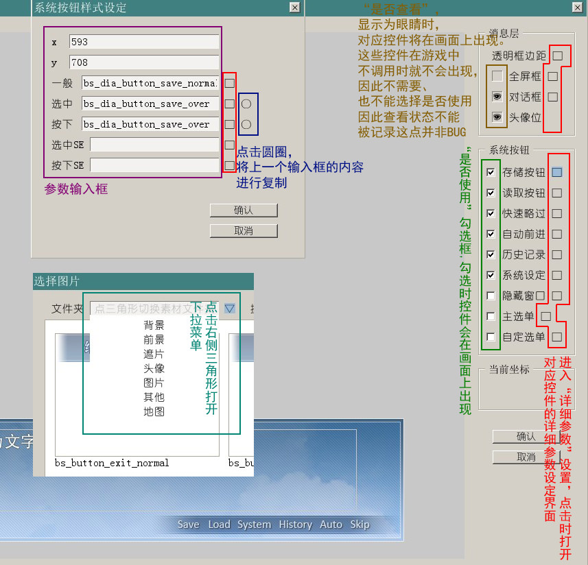Close the 系统按钮样式设定 dialog
The height and width of the screenshot is (565, 588).
(295, 8)
